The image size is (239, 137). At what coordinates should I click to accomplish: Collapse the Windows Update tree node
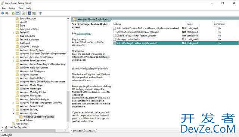point(13,113)
